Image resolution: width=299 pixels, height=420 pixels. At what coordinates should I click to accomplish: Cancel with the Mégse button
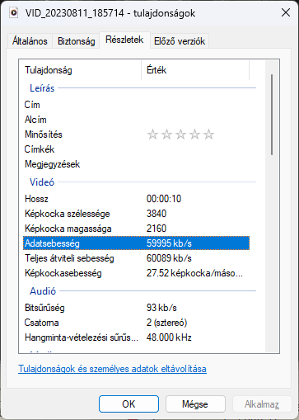(x=195, y=404)
